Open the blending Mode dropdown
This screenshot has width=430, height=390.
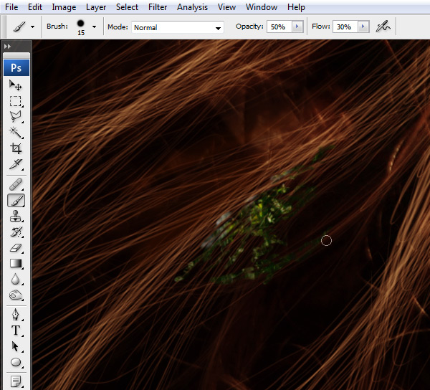click(x=178, y=27)
